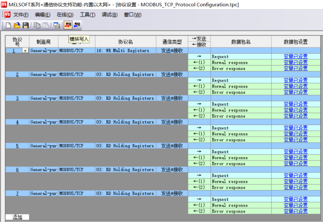
Task: Select protocol number 4 cell
Action: [x=18, y=122]
